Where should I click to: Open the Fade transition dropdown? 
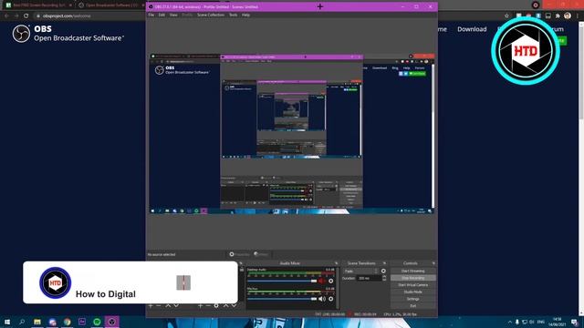pos(361,272)
